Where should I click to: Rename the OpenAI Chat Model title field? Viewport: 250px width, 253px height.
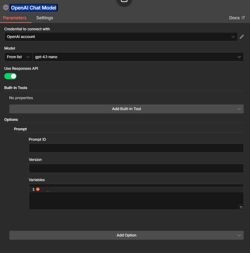click(34, 8)
